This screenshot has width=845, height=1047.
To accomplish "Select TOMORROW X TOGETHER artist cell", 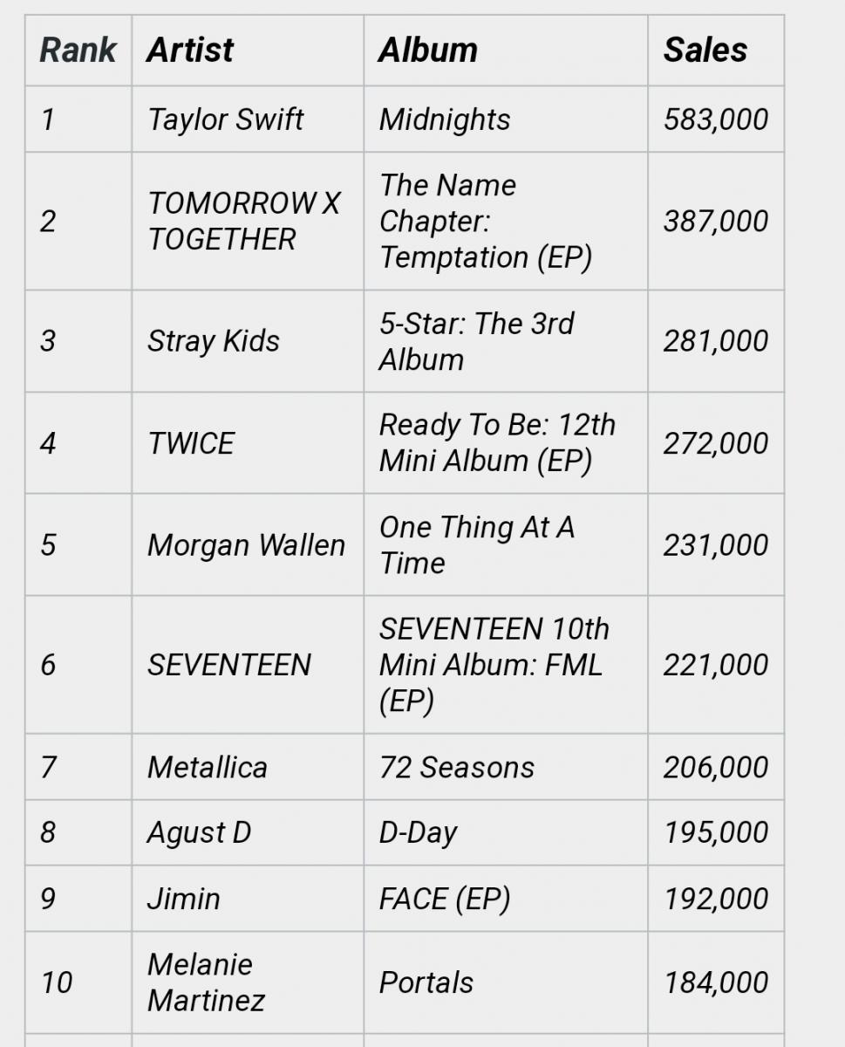I will 248,221.
